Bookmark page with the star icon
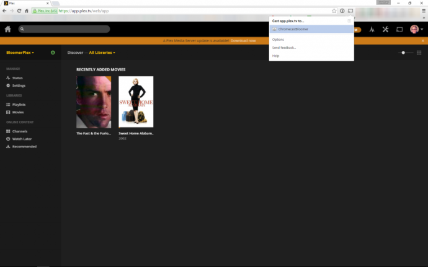The image size is (428, 267). point(334,11)
